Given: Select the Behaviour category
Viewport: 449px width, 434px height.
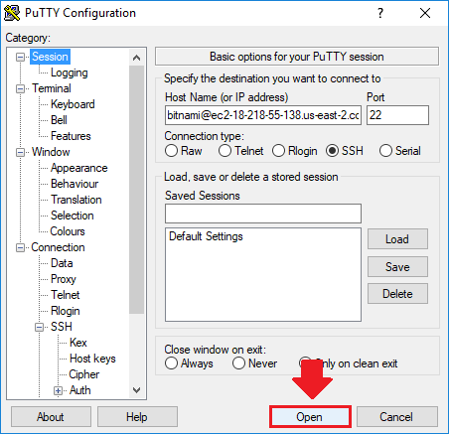Looking at the screenshot, I should point(75,184).
